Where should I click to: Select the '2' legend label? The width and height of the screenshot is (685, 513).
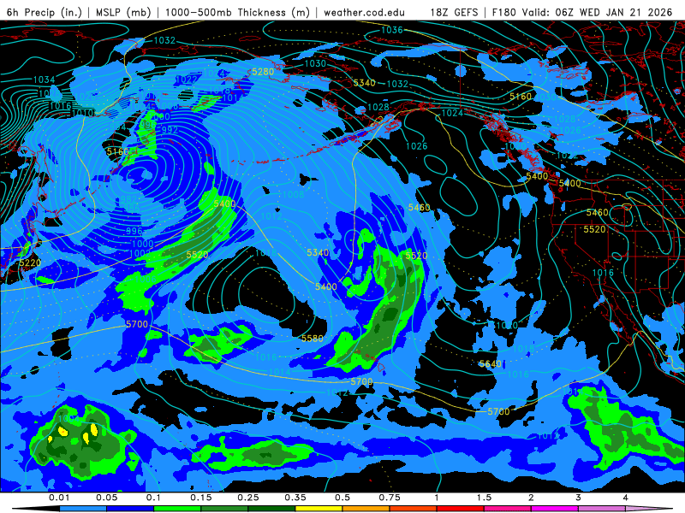point(531,498)
